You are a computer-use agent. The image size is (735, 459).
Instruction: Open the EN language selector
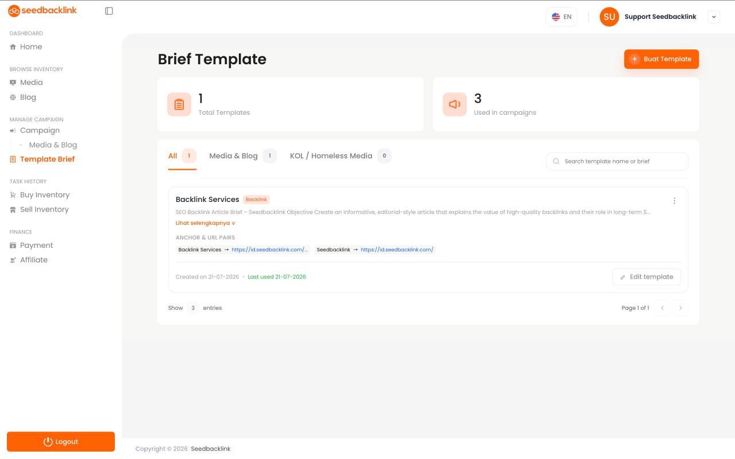pos(562,17)
